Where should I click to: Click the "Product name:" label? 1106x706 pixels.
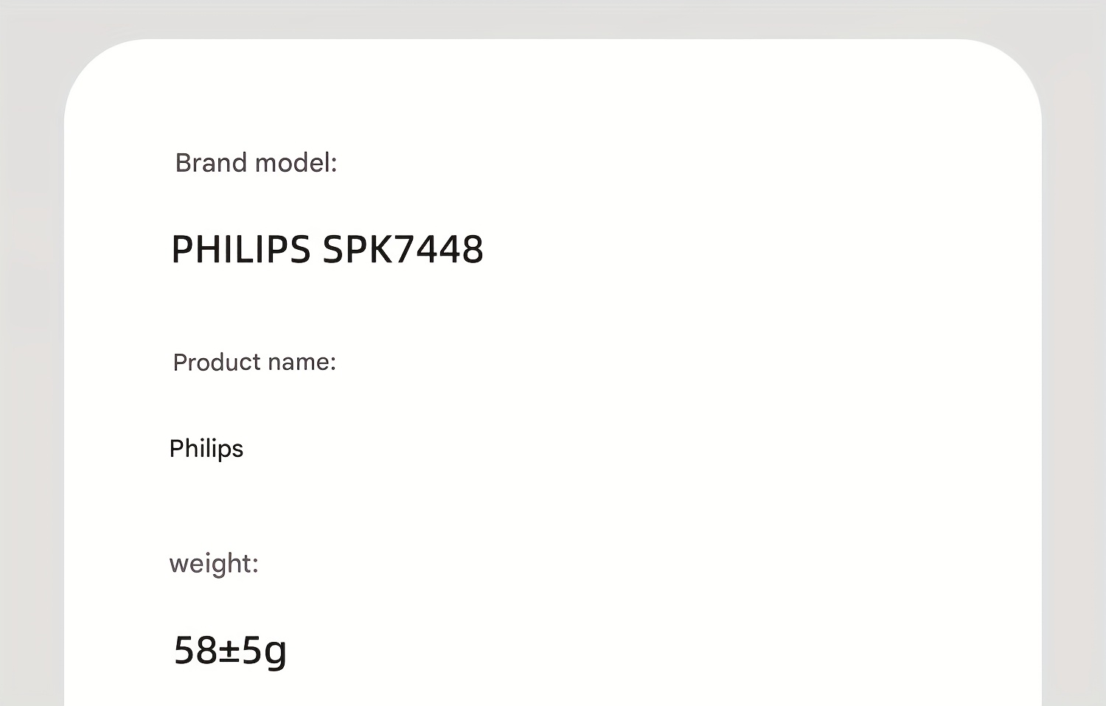click(x=254, y=362)
